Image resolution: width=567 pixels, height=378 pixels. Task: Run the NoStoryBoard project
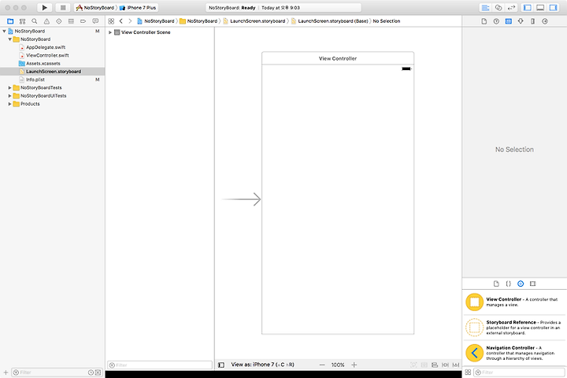point(44,8)
